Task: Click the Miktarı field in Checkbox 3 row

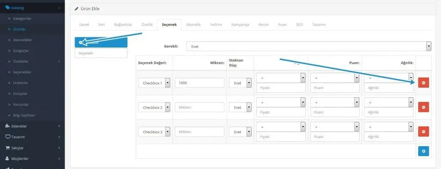Action: pyautogui.click(x=199, y=132)
